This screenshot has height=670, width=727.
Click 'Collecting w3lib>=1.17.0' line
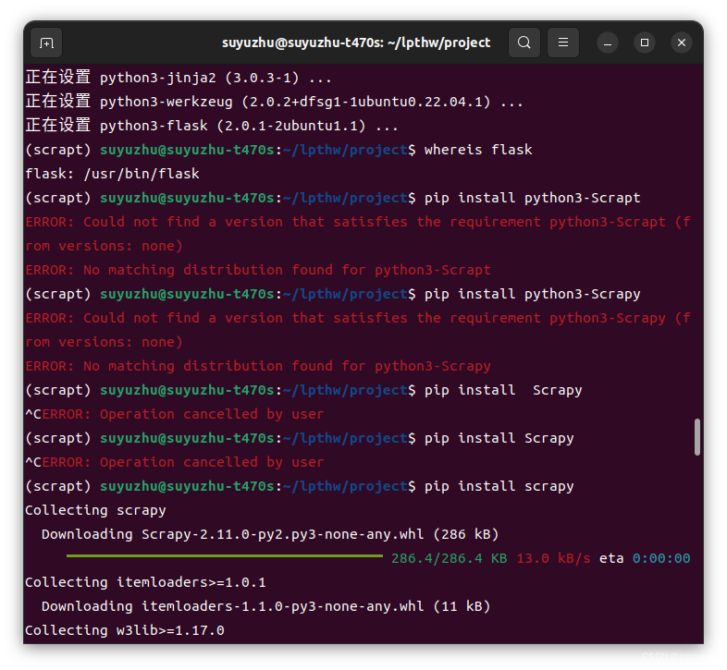click(125, 630)
